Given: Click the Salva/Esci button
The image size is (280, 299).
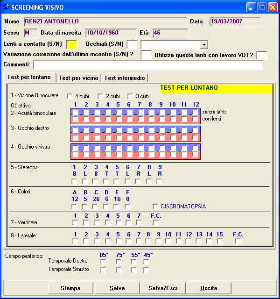Looking at the screenshot, I should (163, 288).
